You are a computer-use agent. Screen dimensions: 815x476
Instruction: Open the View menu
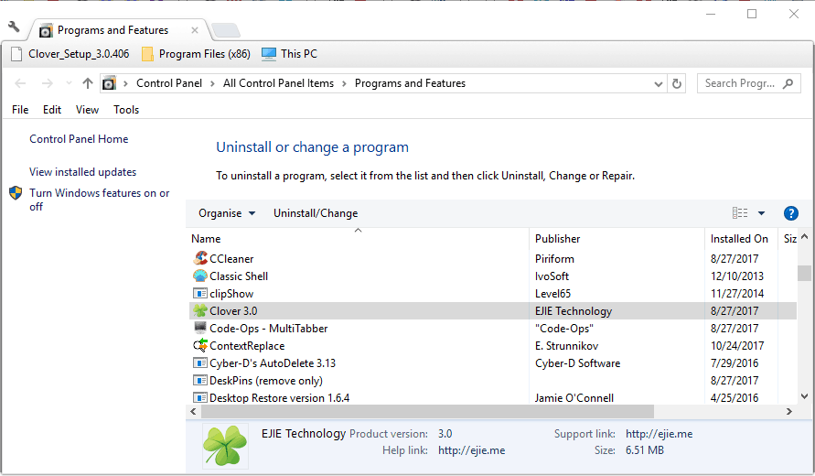(87, 110)
